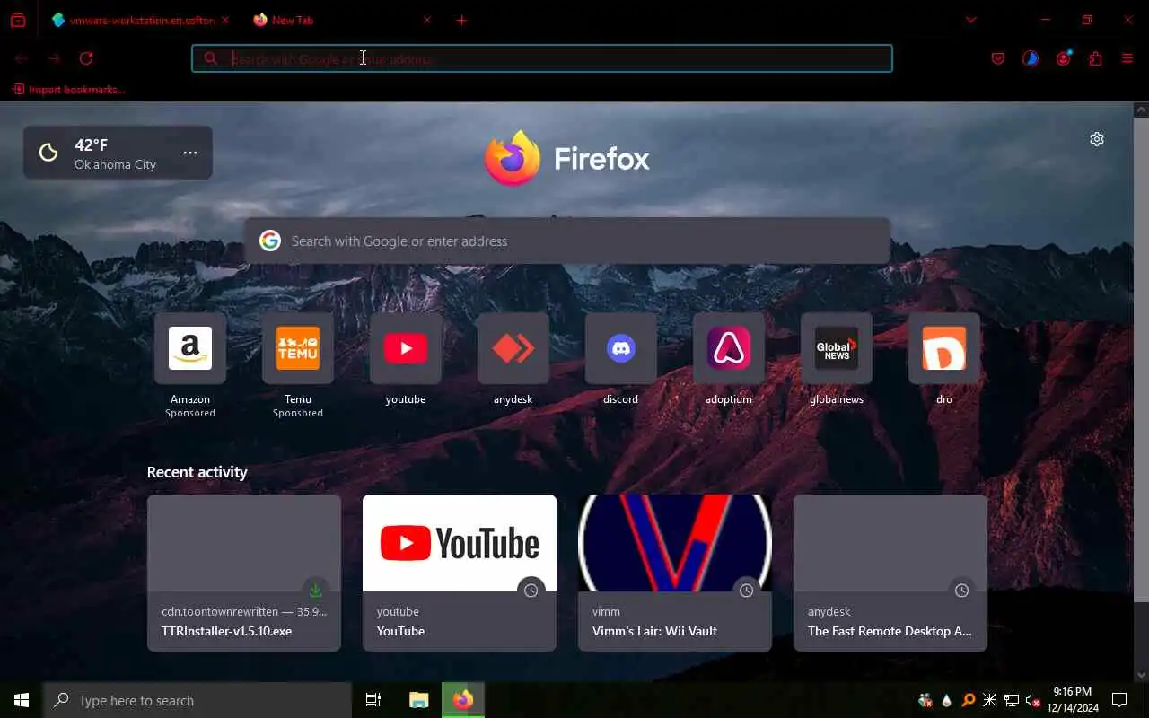Screen dimensions: 1149x718
Task: Go forward one page
Action: [54, 58]
